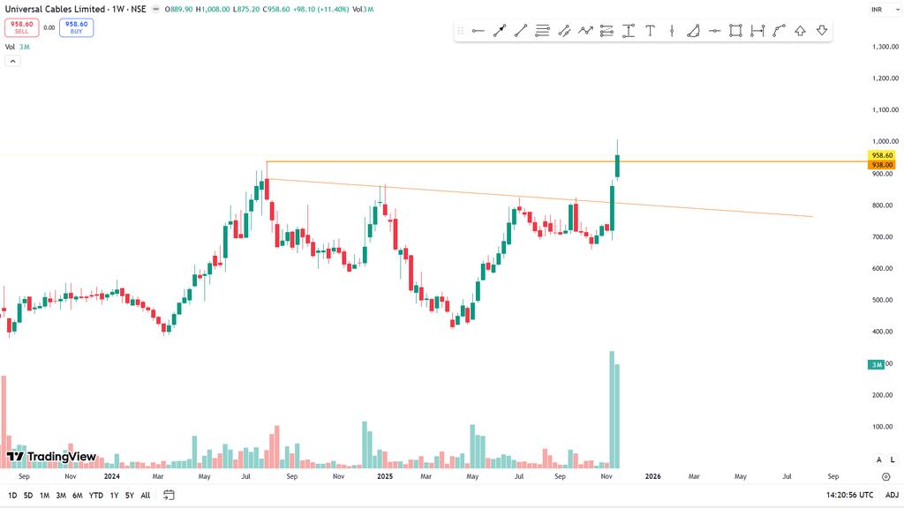Viewport: 904px width, 508px height.
Task: Select the Parallel Channel tool
Action: pyautogui.click(x=564, y=31)
